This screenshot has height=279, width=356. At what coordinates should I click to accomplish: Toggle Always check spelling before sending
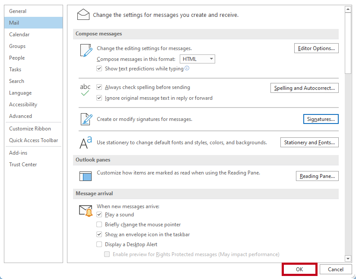[99, 87]
